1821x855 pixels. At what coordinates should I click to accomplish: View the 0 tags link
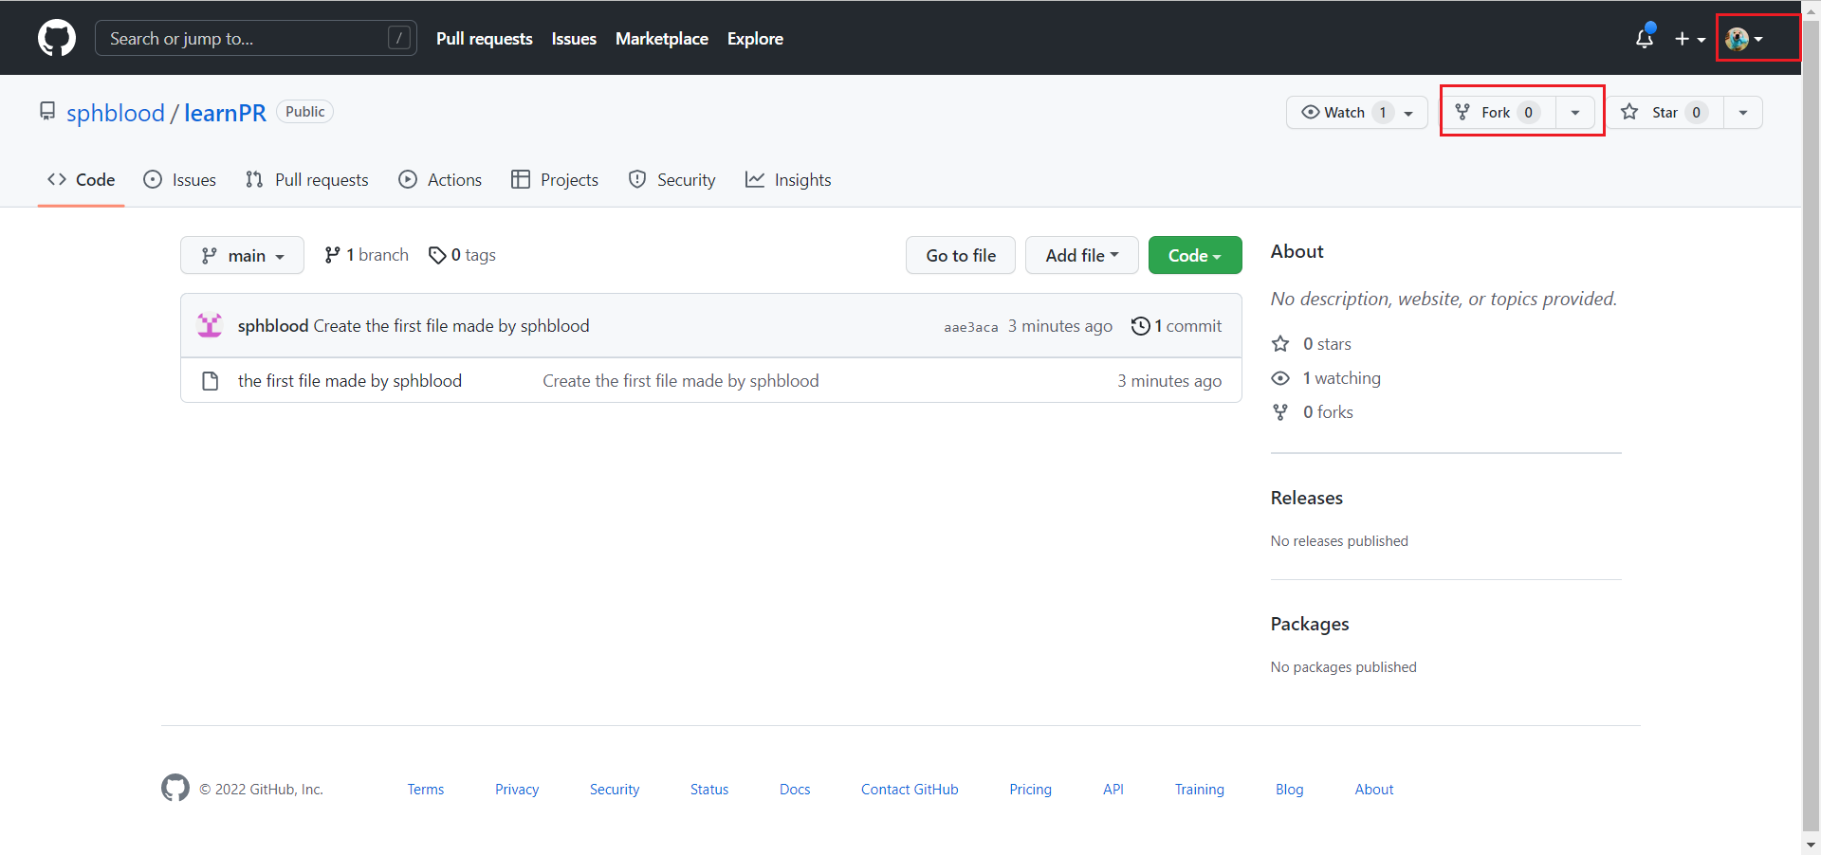pyautogui.click(x=462, y=255)
